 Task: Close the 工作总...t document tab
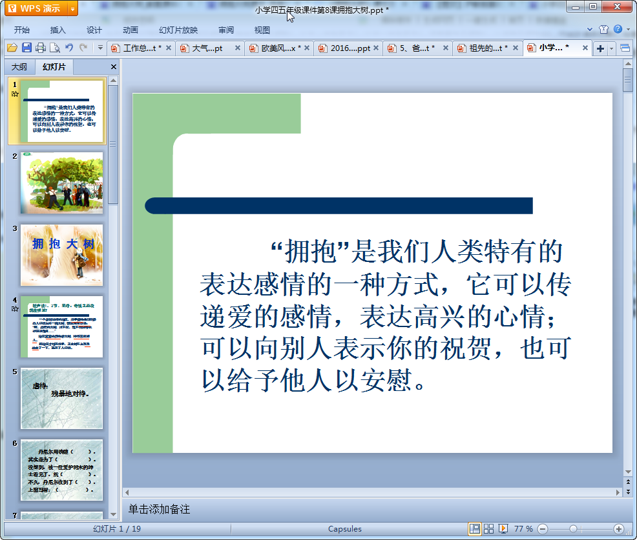pos(169,48)
